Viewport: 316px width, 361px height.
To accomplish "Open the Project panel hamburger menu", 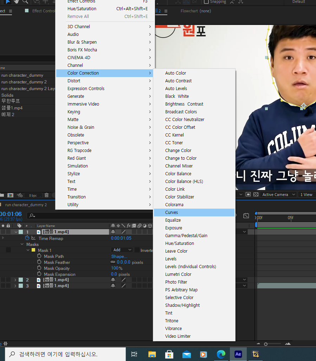I will (x=10, y=11).
